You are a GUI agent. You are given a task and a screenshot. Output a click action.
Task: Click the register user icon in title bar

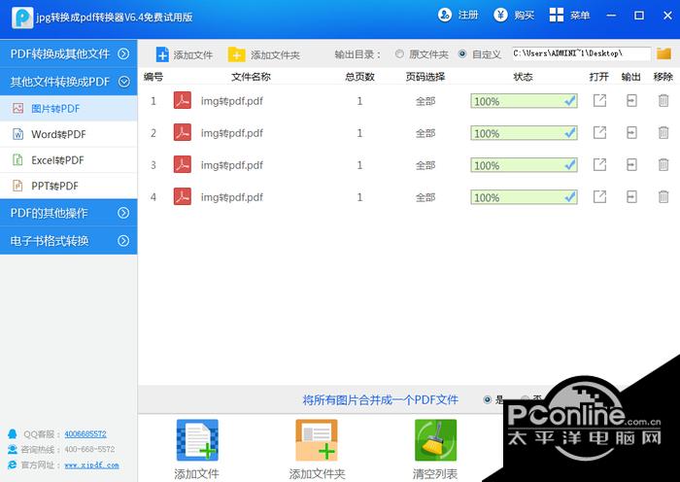pos(445,16)
